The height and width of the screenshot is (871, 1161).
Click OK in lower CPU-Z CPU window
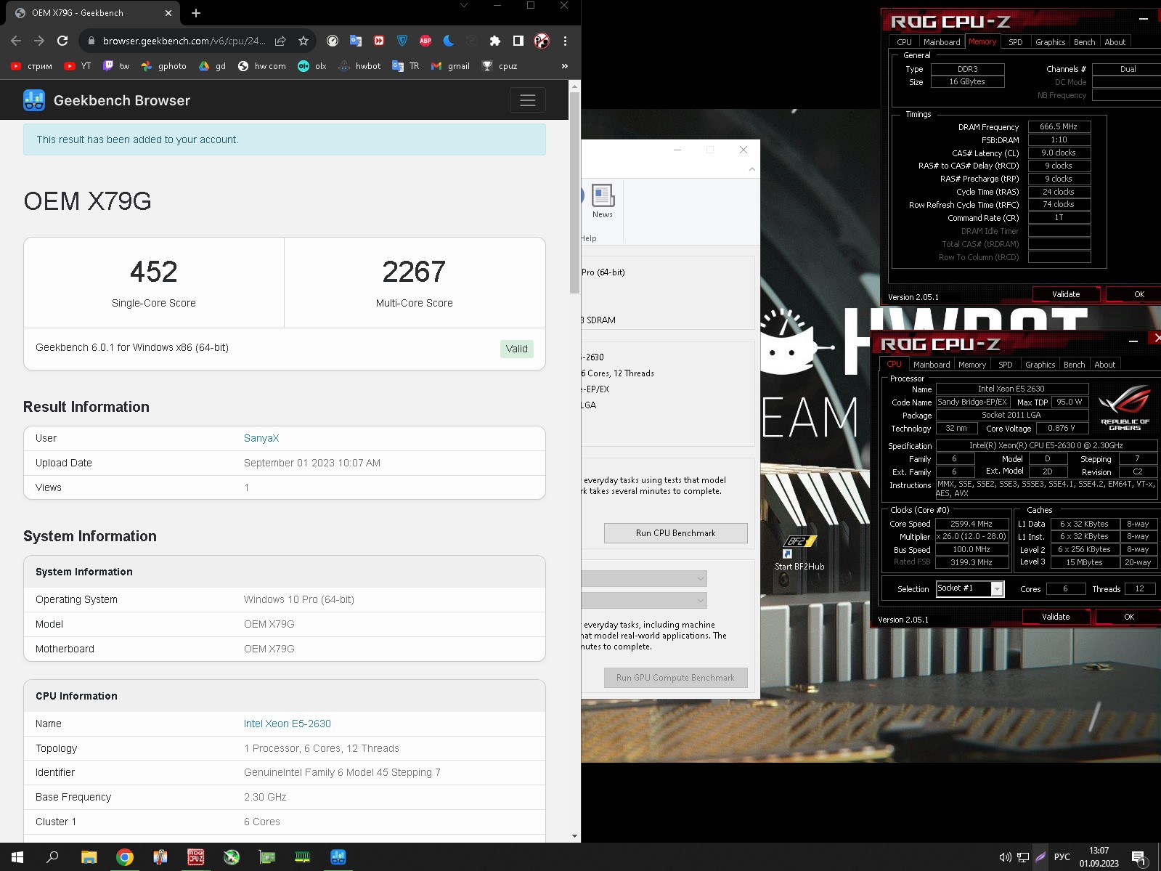pyautogui.click(x=1128, y=617)
